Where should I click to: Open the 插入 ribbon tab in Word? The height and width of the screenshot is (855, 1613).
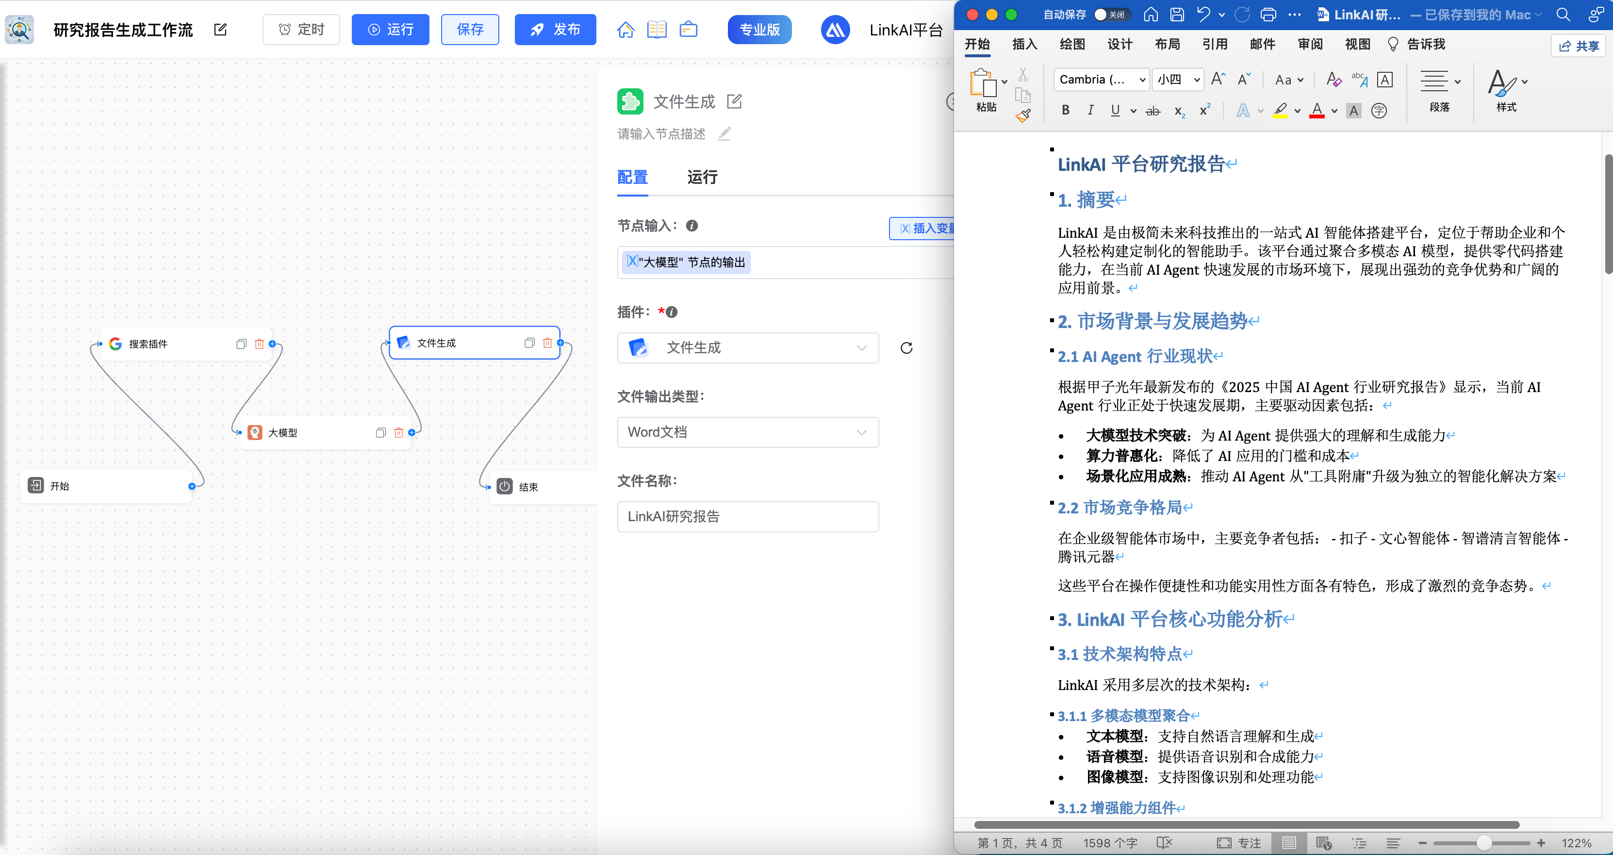[x=1024, y=45]
